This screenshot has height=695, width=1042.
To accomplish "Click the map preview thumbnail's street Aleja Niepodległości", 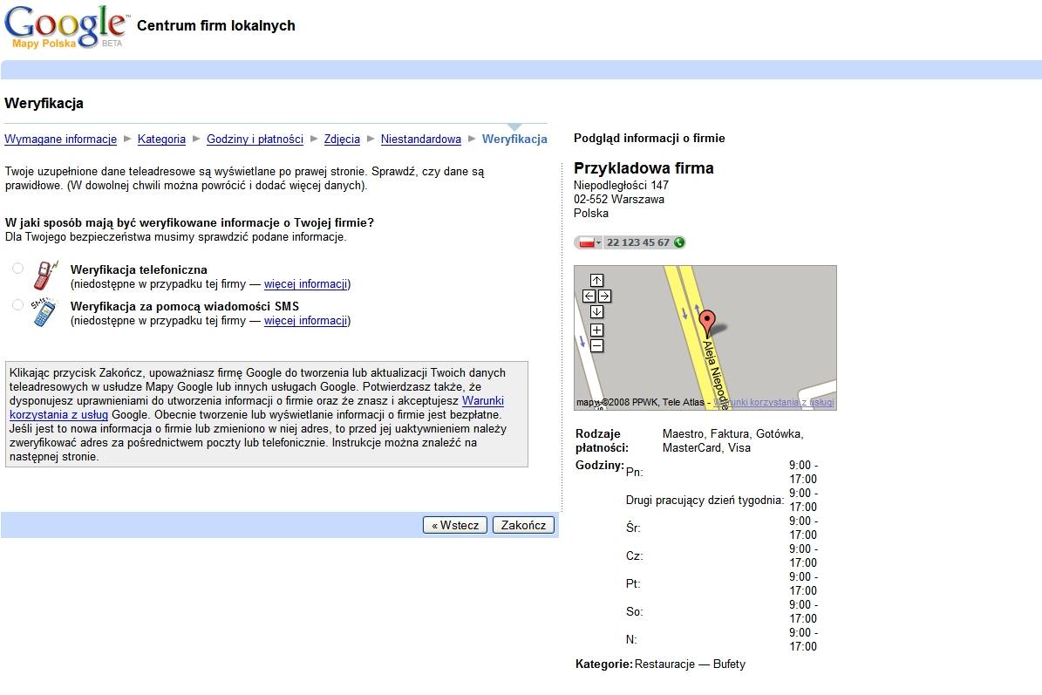I will click(x=714, y=373).
